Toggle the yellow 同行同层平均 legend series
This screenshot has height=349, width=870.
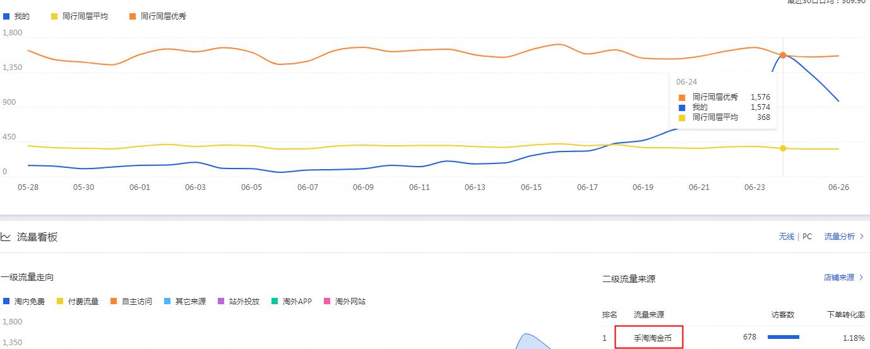pyautogui.click(x=80, y=16)
